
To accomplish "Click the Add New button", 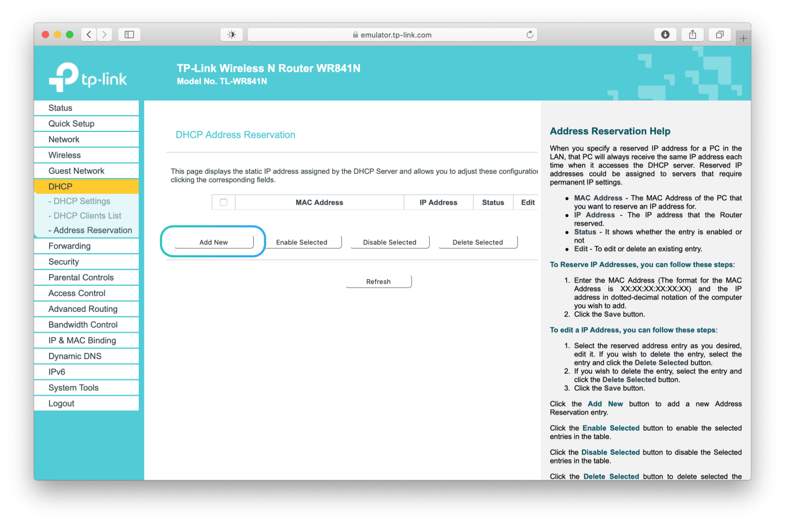I will [x=214, y=242].
